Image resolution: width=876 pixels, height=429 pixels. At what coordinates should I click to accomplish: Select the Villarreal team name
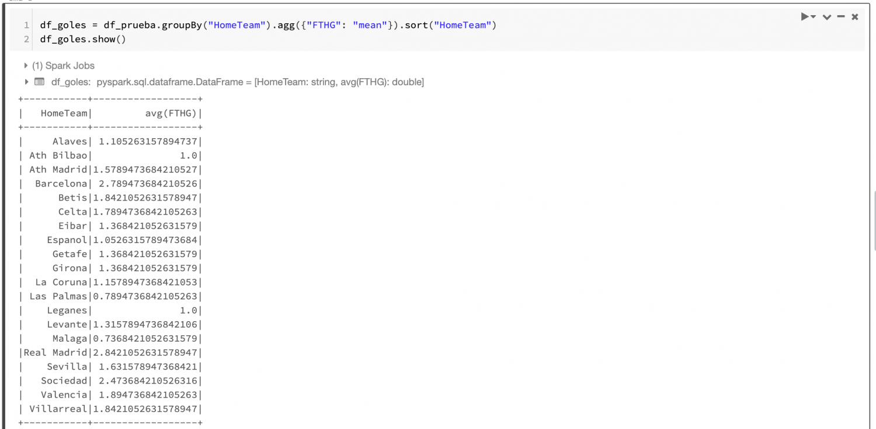tap(58, 409)
